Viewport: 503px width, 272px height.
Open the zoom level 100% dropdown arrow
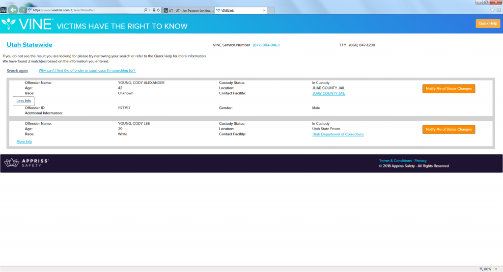498,269
